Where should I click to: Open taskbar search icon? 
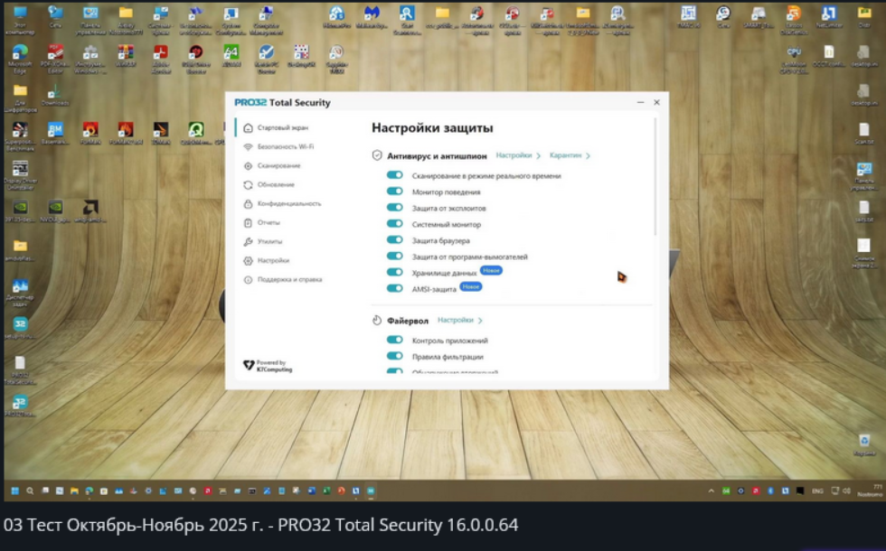[30, 491]
